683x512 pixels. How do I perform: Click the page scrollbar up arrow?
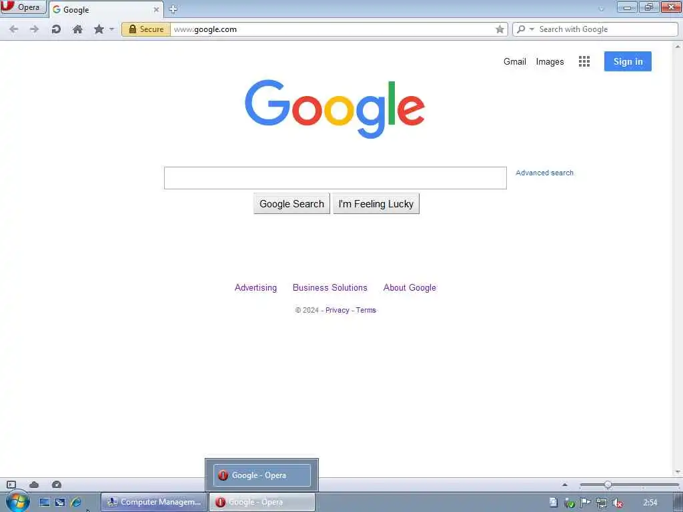(678, 46)
